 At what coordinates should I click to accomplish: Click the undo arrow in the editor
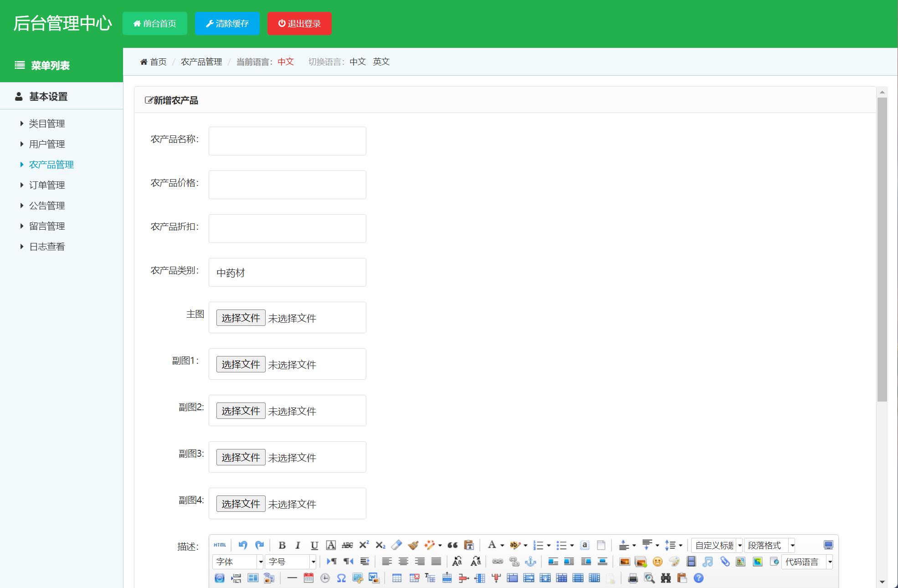(243, 545)
